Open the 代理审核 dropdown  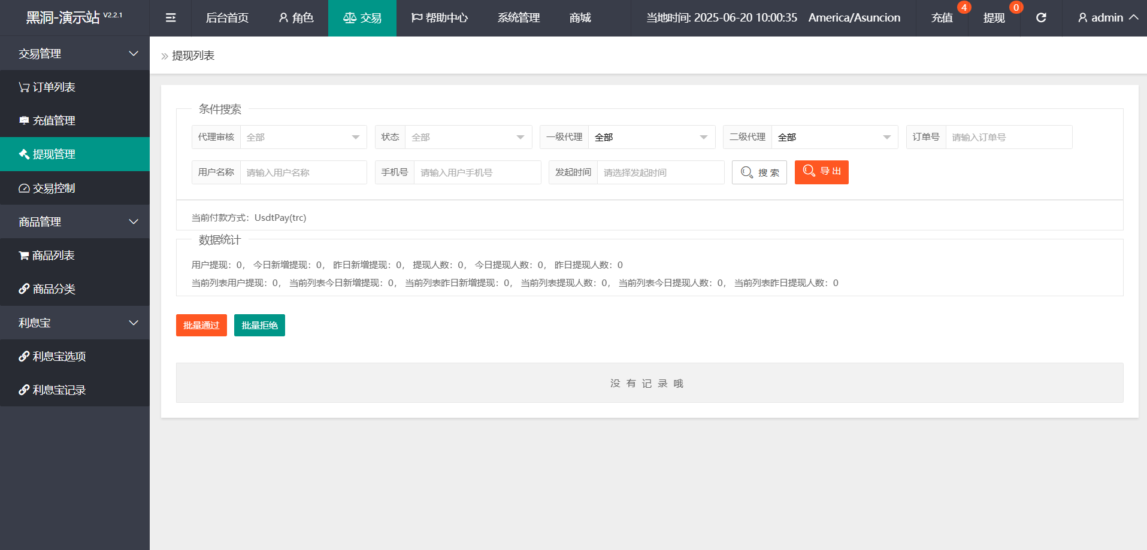303,137
